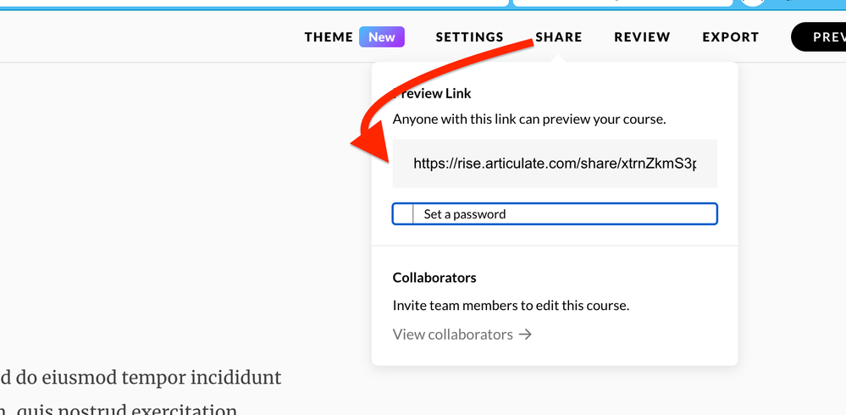Select the preview link URL field
This screenshot has height=415, width=846.
[555, 163]
